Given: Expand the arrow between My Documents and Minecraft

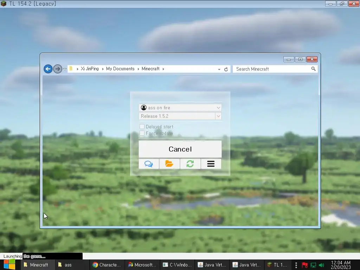Looking at the screenshot, I should point(139,69).
